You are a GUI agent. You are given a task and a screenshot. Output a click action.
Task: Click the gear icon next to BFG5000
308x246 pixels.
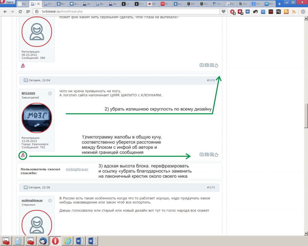[50, 93]
